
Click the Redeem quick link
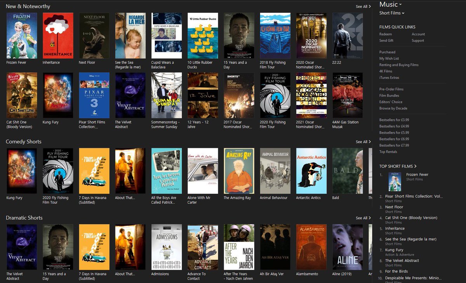tap(386, 34)
